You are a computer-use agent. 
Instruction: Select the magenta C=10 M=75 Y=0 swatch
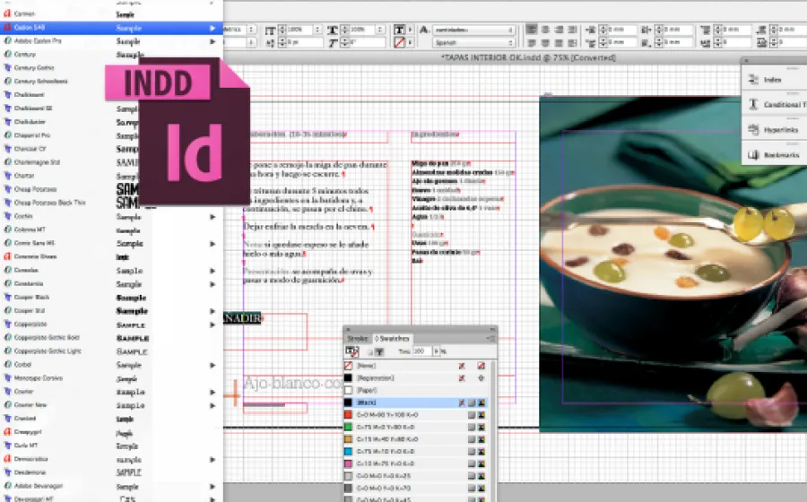[416, 464]
